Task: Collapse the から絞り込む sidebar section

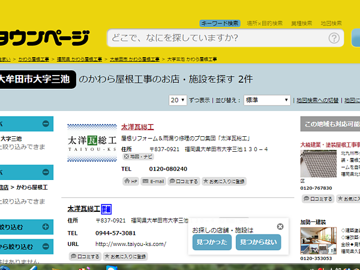Action: (46, 247)
